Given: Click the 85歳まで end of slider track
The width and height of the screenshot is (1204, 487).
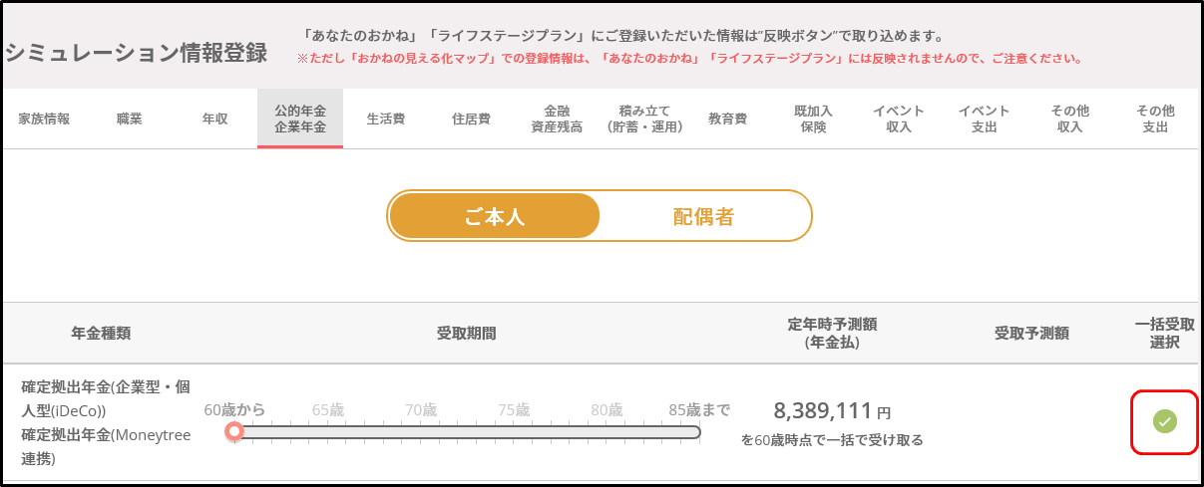Looking at the screenshot, I should click(697, 431).
